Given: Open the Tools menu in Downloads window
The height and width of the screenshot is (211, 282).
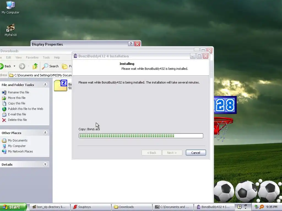Looking at the screenshot, I should 46,57.
